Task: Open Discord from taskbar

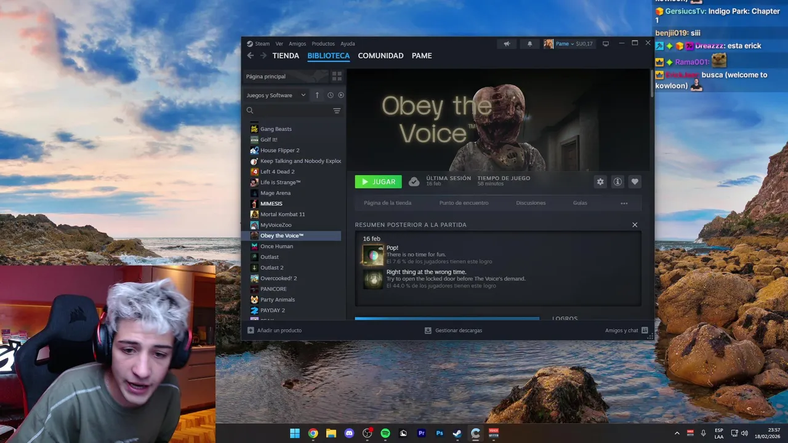Action: click(x=349, y=433)
